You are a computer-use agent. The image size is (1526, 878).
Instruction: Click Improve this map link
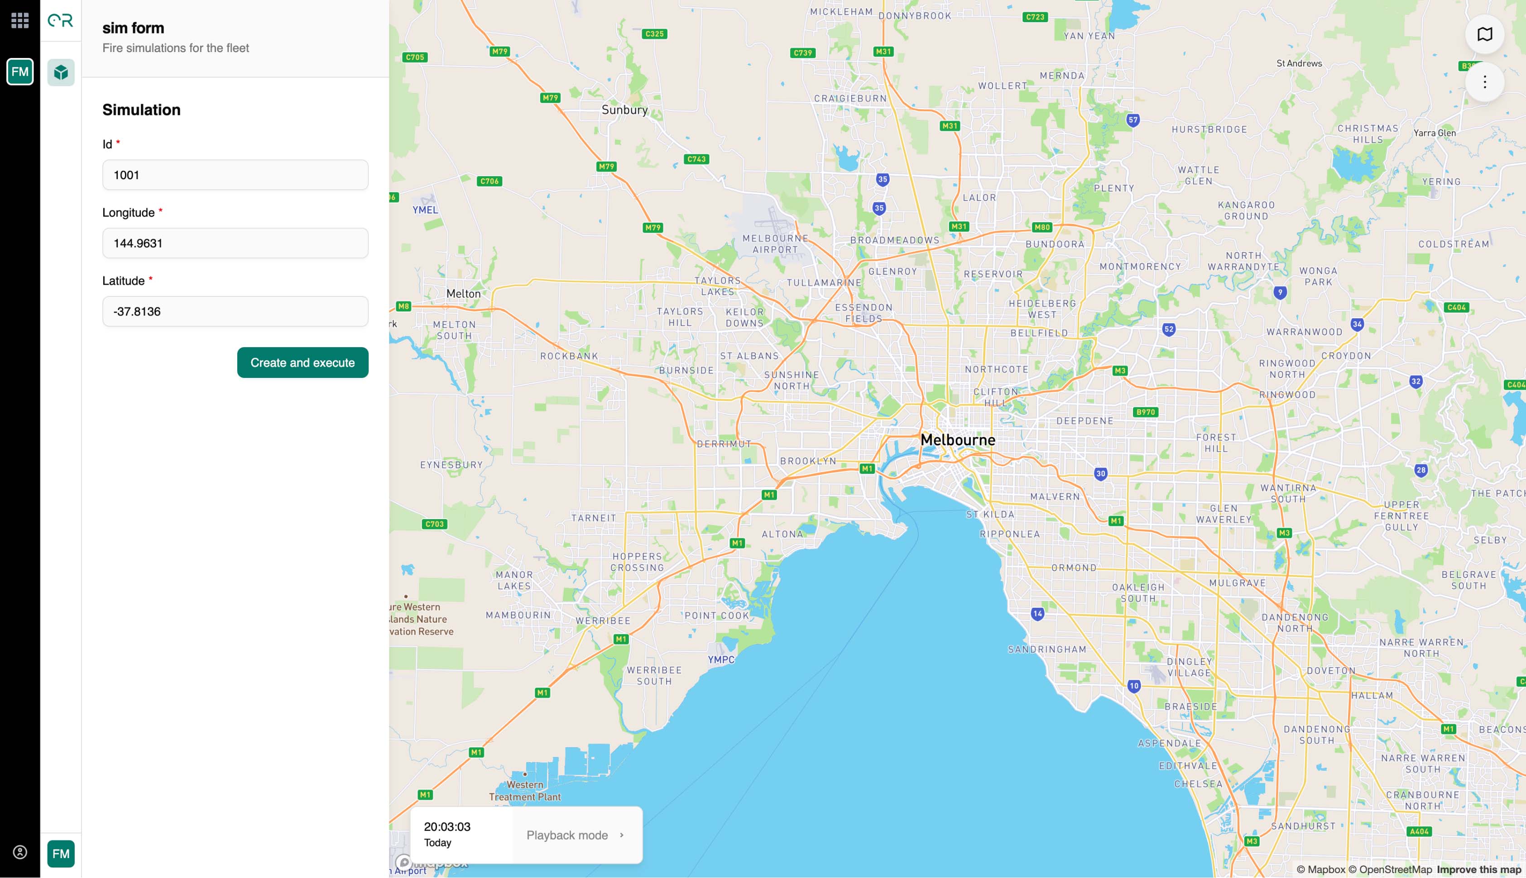[1479, 869]
